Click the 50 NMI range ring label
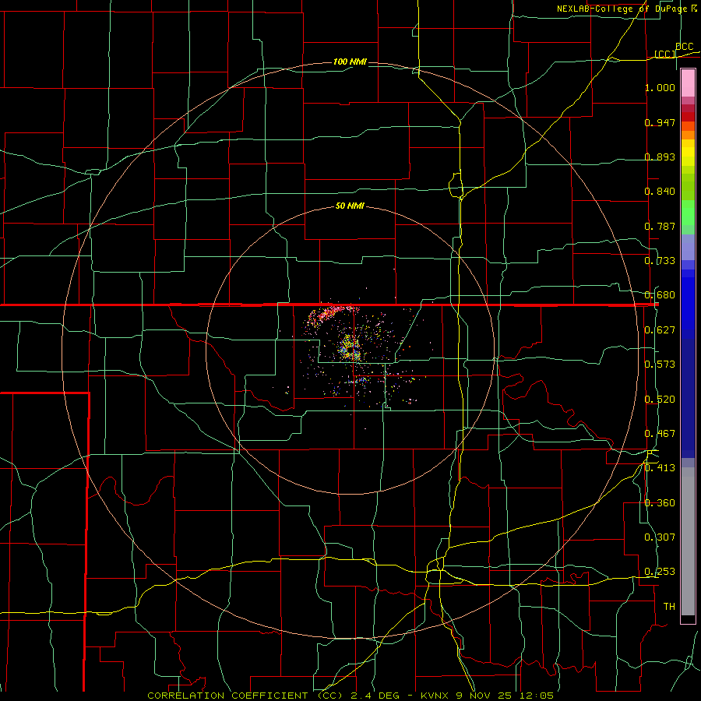 [x=350, y=206]
